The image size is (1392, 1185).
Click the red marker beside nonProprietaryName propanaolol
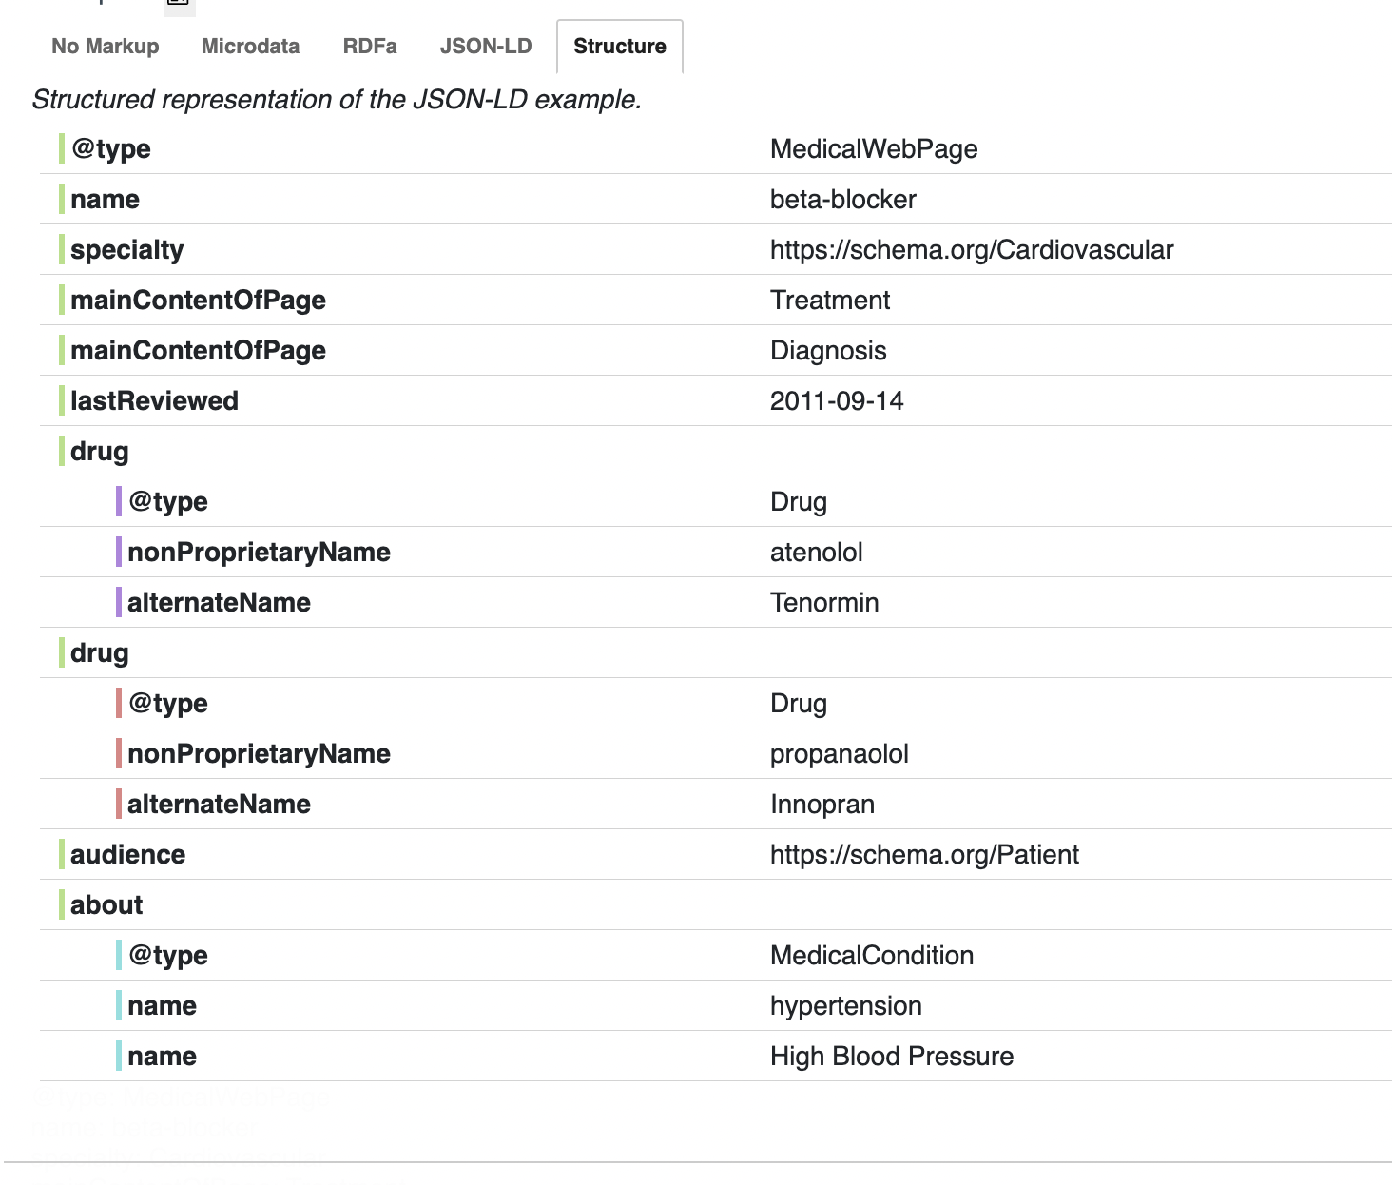(x=119, y=753)
